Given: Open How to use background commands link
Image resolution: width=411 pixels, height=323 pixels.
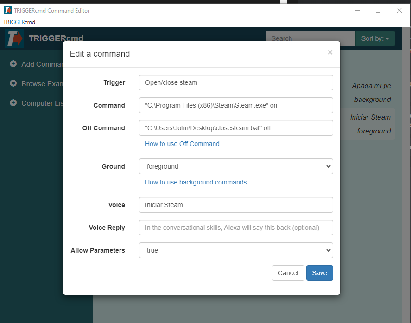Looking at the screenshot, I should 196,182.
